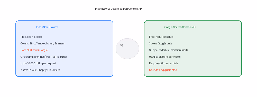Click 'Native in Wix, Shopify, Cloudflare'

coord(40,70)
